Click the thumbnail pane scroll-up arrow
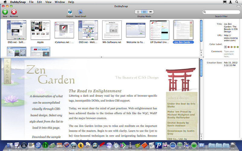This screenshot has height=151, width=242. (x=201, y=52)
